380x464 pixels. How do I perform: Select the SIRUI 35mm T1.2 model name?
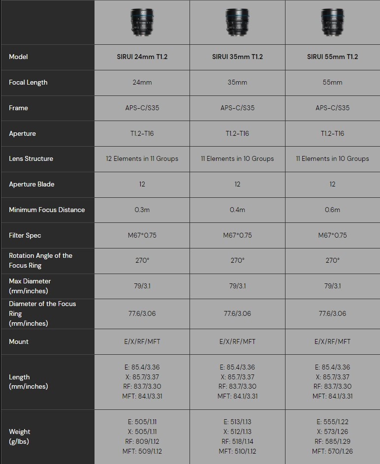click(237, 57)
